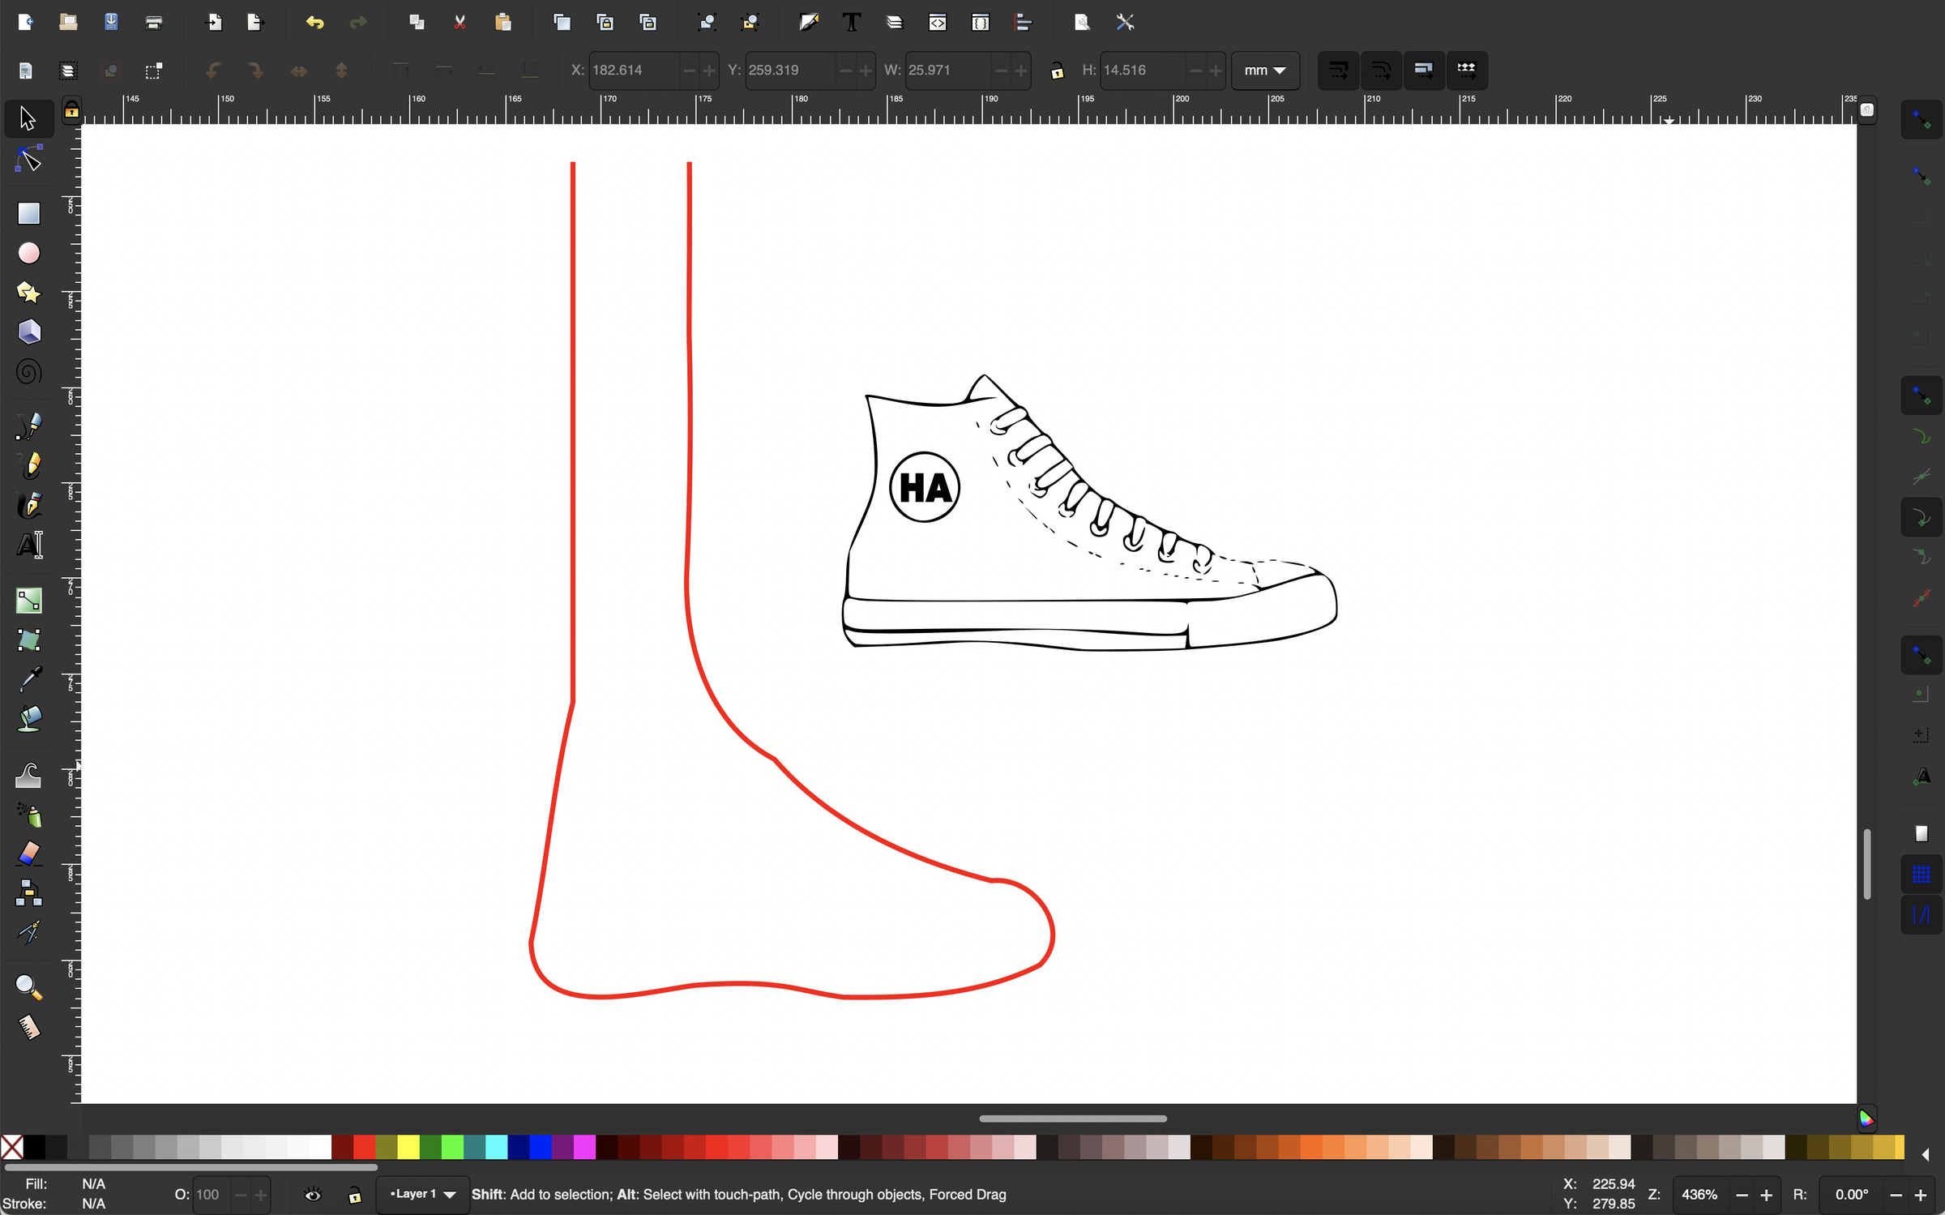Click the vertical canvas scrollbar

pos(1867,863)
